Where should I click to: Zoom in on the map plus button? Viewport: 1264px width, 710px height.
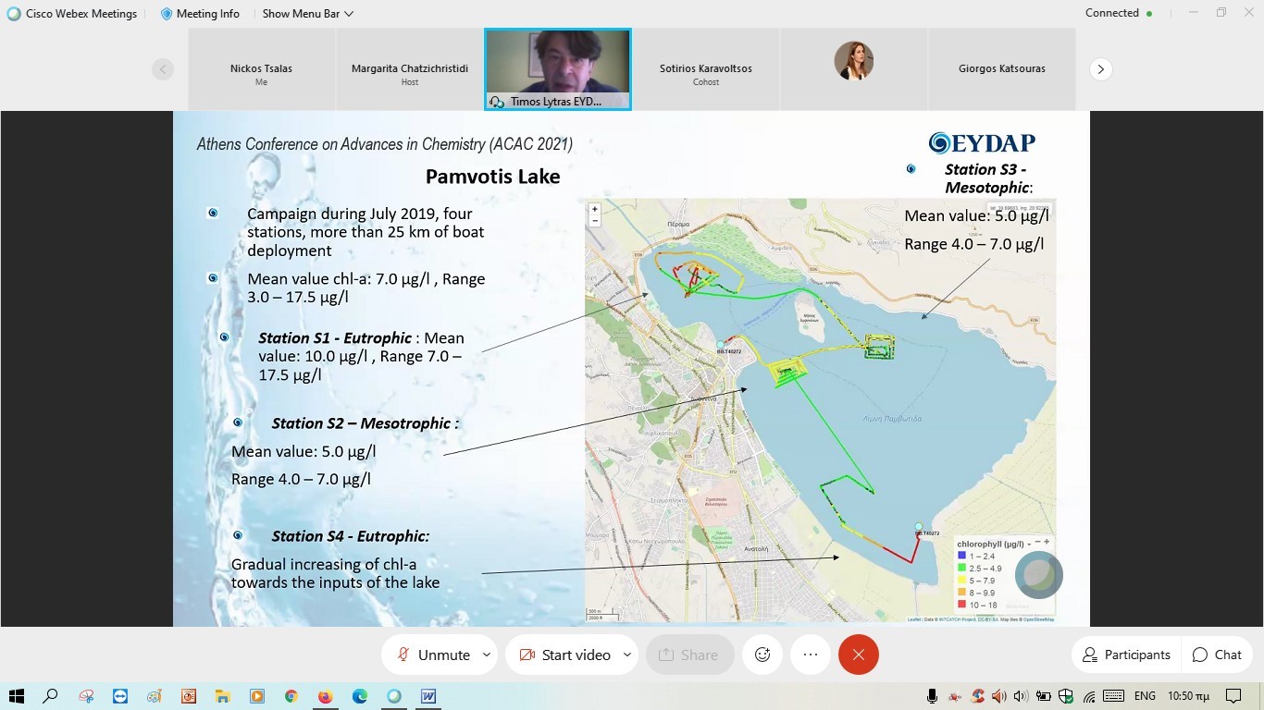[595, 209]
